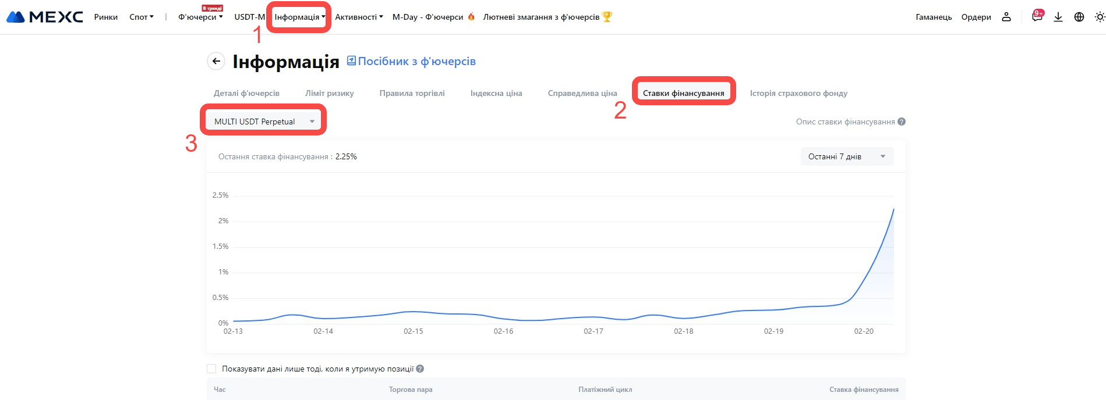Expand the Спот menu
The width and height of the screenshot is (1106, 400).
(x=142, y=17)
